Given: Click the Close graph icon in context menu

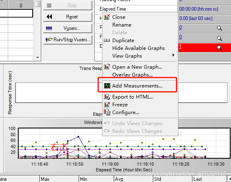Looking at the screenshot, I should point(107,17).
